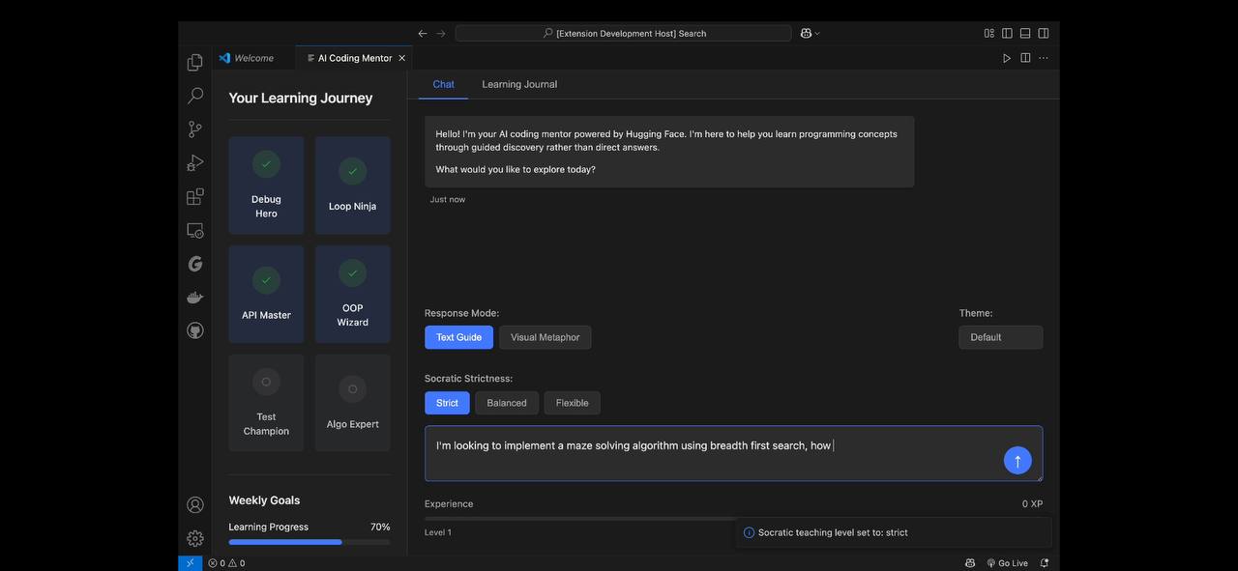The width and height of the screenshot is (1238, 571).
Task: Open the Docker view icon
Action: click(195, 298)
